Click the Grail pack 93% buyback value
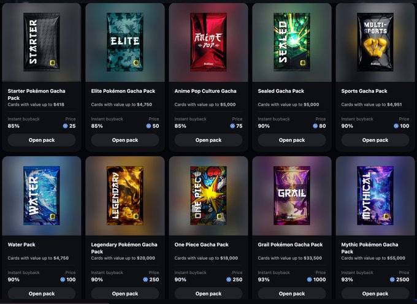 click(264, 279)
